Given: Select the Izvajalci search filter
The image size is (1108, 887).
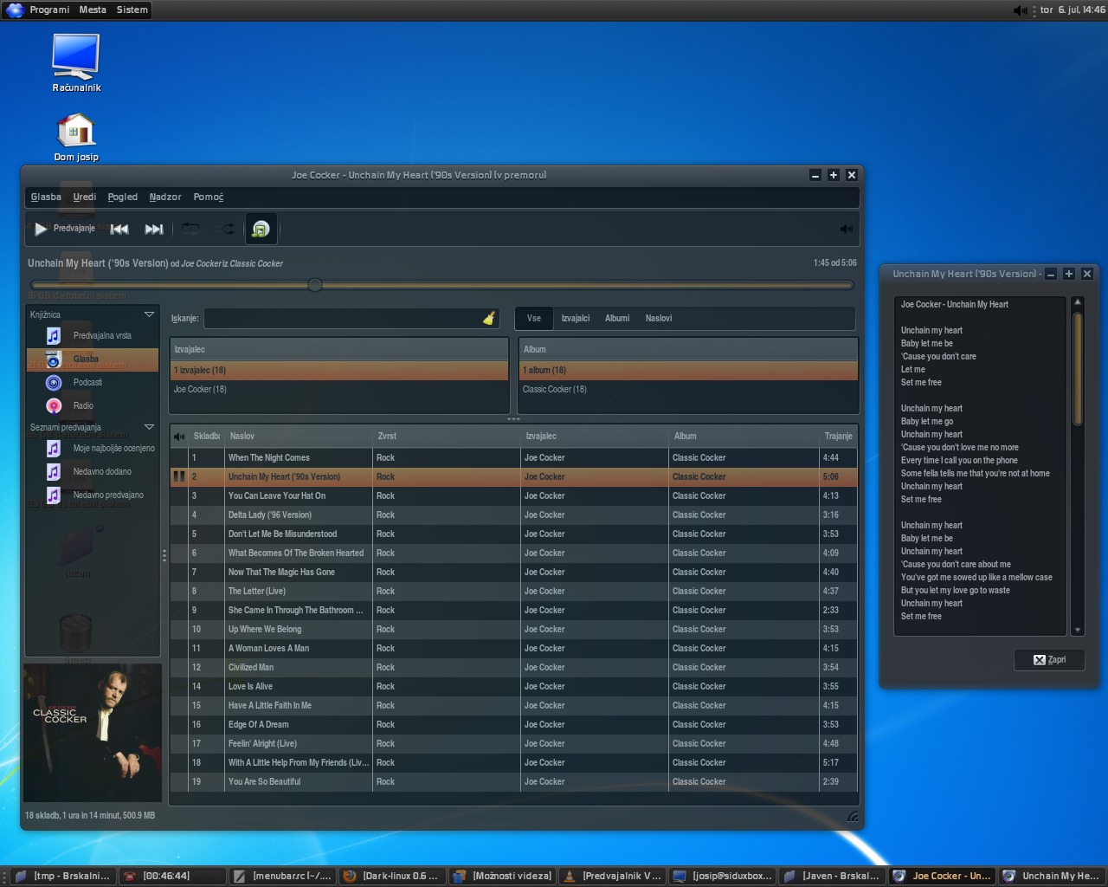Looking at the screenshot, I should click(x=575, y=318).
